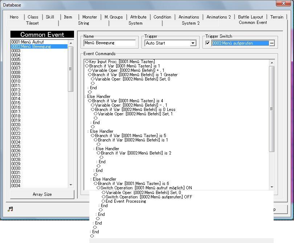Click the common event list scroll up arrow

pos(71,43)
